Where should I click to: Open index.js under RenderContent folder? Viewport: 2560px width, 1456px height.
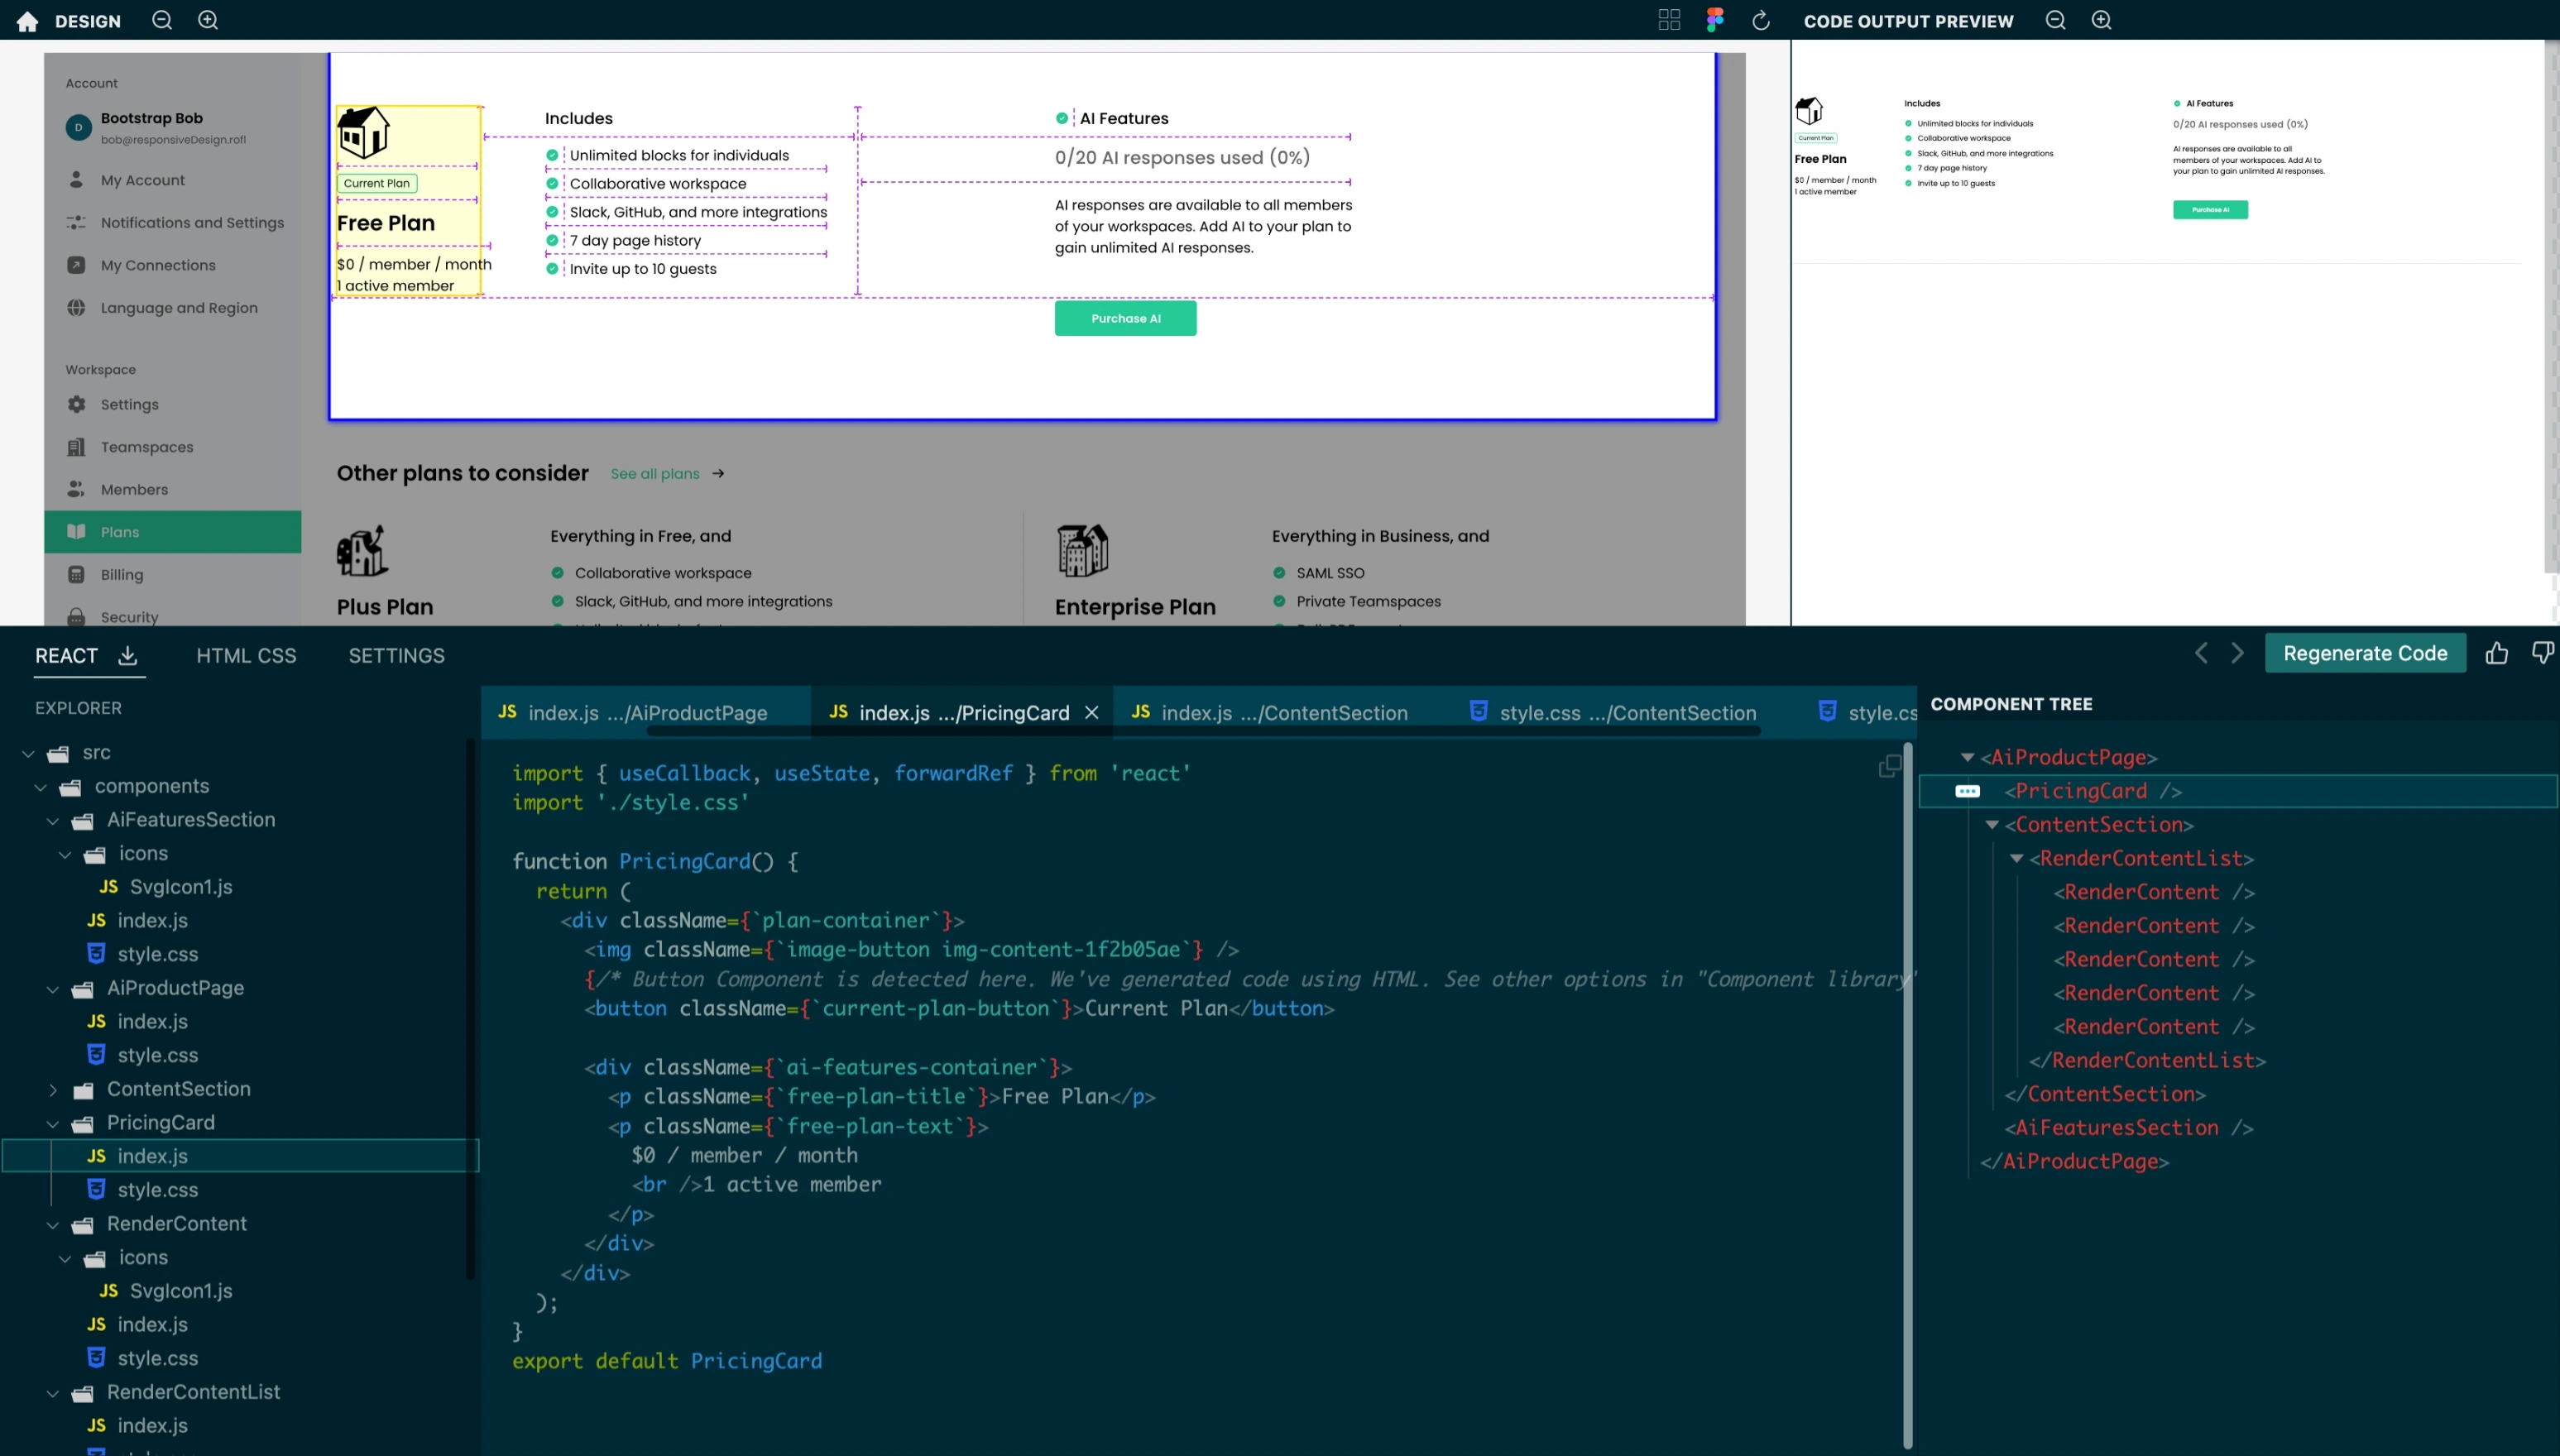pos(152,1324)
